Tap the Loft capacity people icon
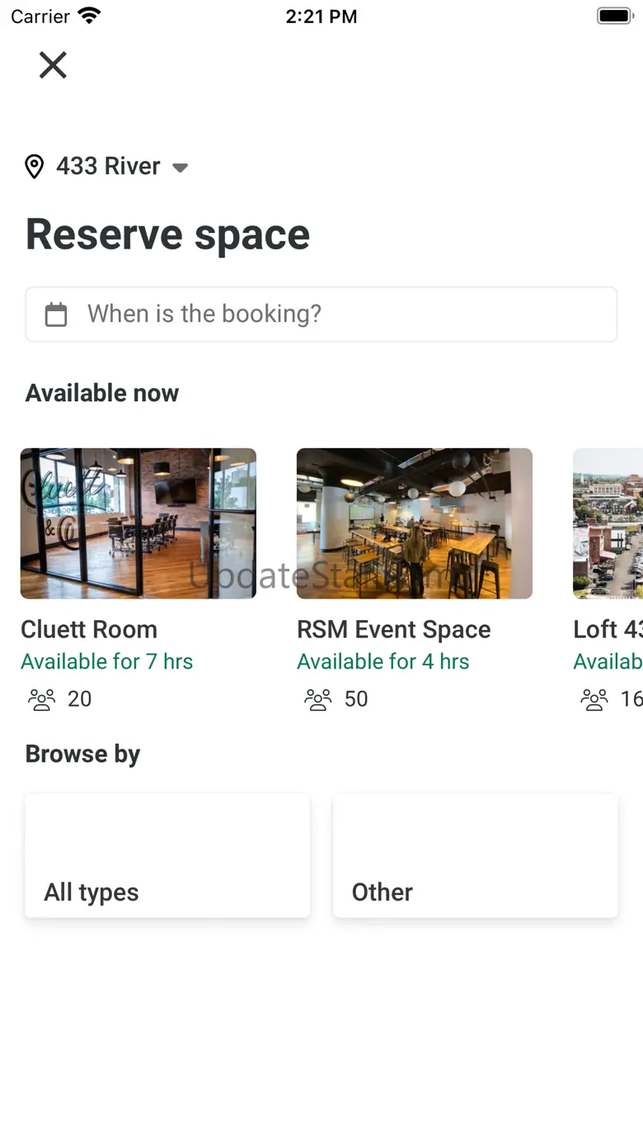This screenshot has width=643, height=1145. coord(594,699)
